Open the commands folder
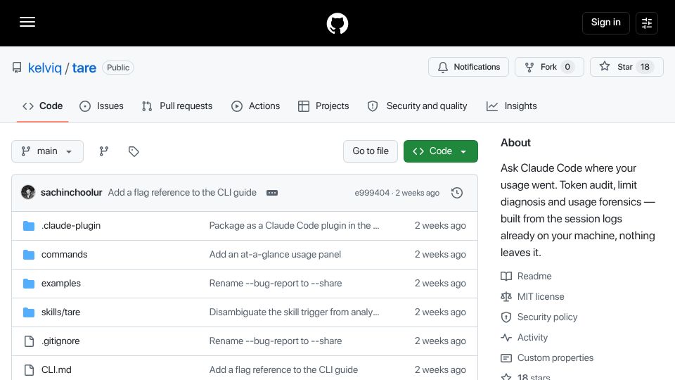 point(64,255)
